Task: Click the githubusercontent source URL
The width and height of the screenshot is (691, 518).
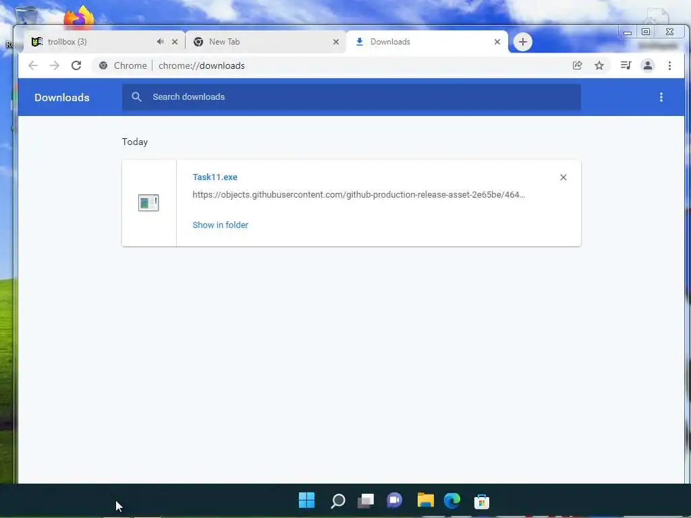Action: click(359, 195)
